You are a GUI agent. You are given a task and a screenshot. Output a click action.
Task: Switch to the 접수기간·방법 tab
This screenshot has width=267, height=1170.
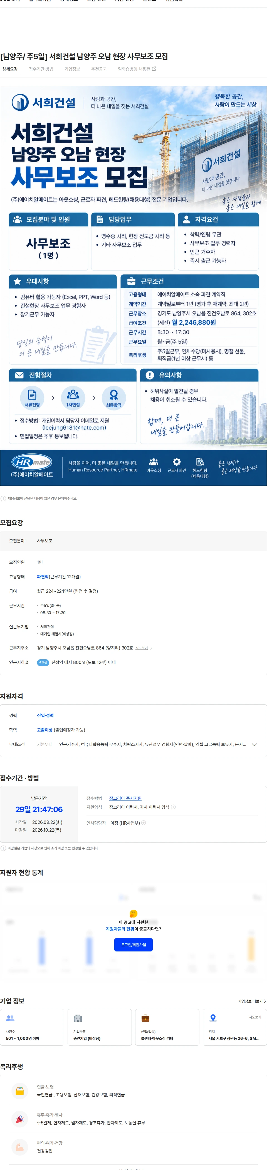[x=41, y=69]
